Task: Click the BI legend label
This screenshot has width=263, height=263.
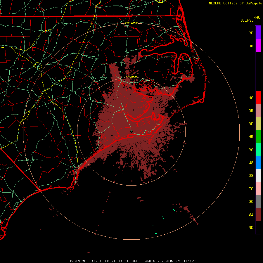Action: [x=251, y=214]
